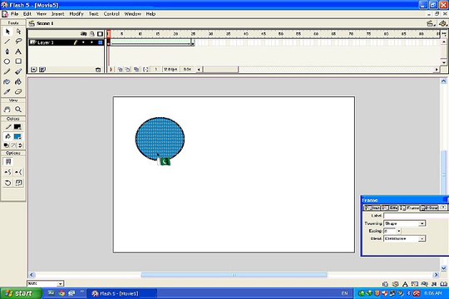The height and width of the screenshot is (299, 449).
Task: Select the Line tool
Action: [7, 42]
